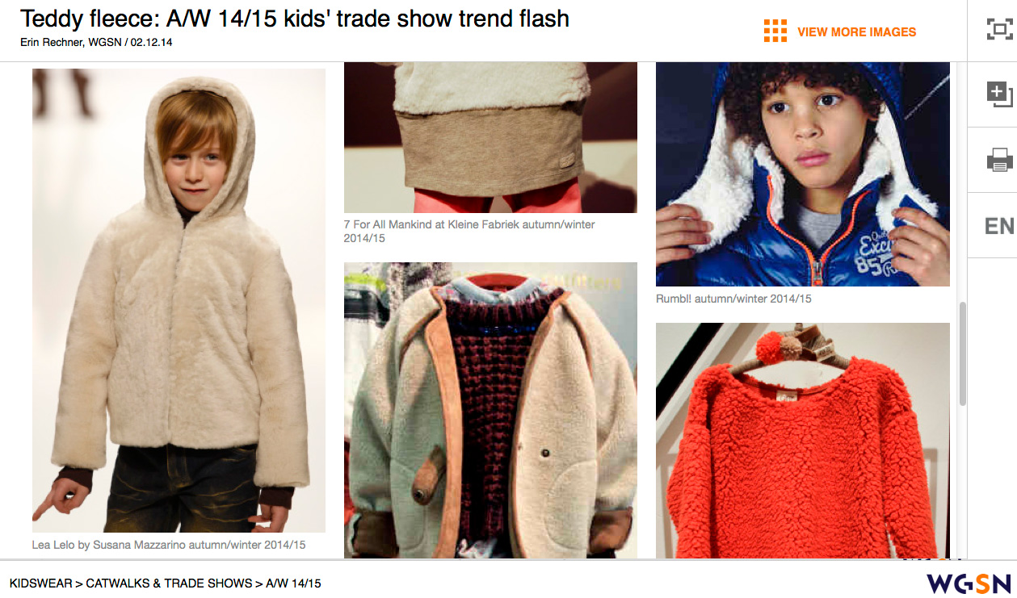Viewport: 1017px width, 598px height.
Task: Click the Teddy fleece article title
Action: pyautogui.click(x=295, y=19)
